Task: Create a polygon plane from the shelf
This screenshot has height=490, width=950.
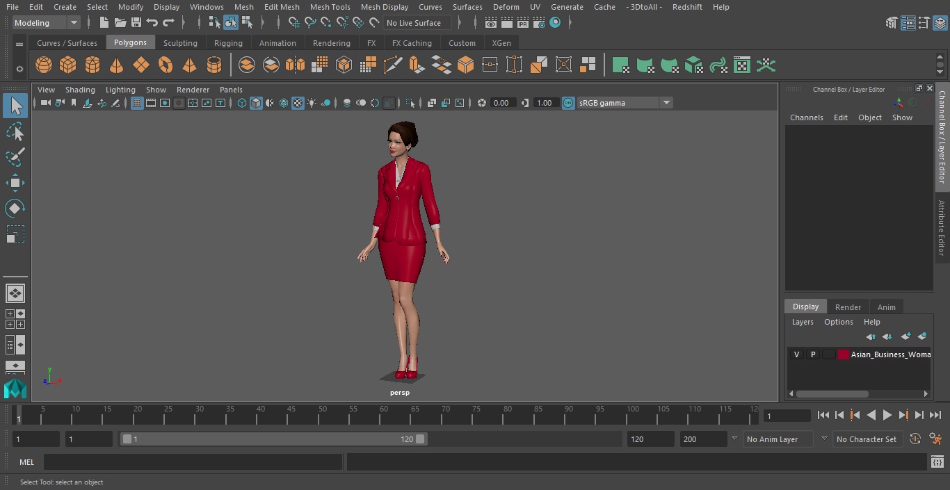Action: pos(141,65)
